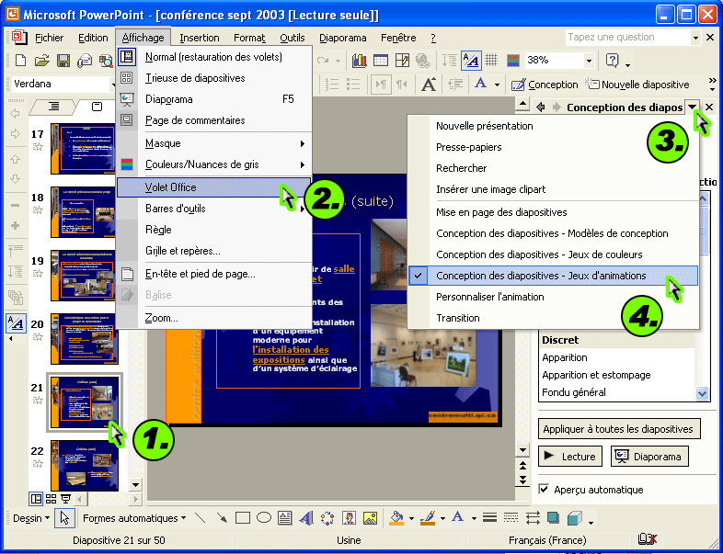Viewport: 723px width, 554px height.
Task: Click the Diaporama button in task pane
Action: (649, 457)
